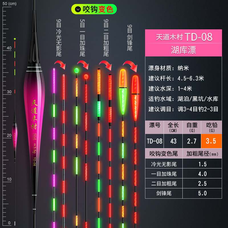The image size is (228, 228).
Task: Click the 43 length cell
Action: [173, 141]
